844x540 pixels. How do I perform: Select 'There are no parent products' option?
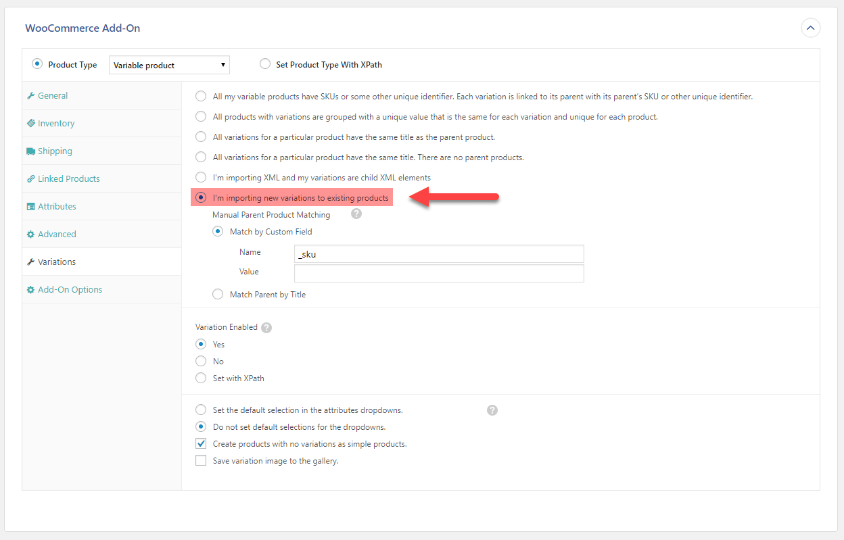(201, 157)
